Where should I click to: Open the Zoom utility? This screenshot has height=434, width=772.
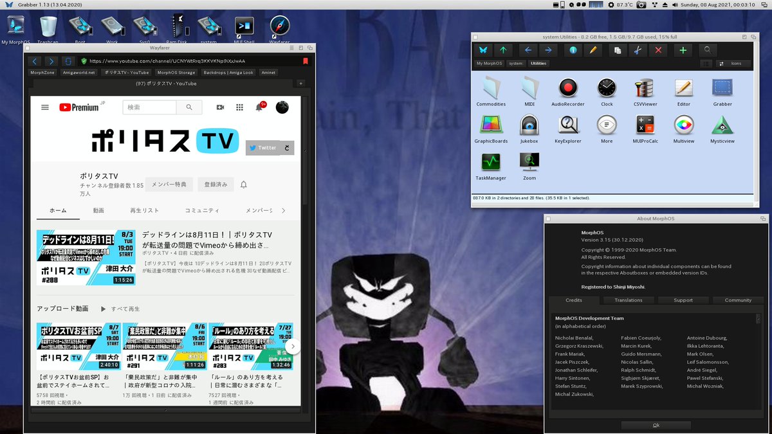coord(529,166)
